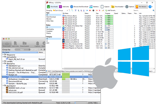
Task: Move selected download to bottom of queue
Action: pyautogui.click(x=84, y=10)
